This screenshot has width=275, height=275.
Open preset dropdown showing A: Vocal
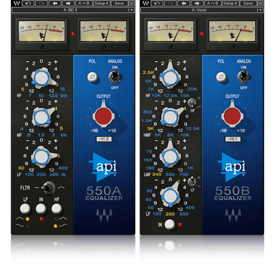point(201,10)
